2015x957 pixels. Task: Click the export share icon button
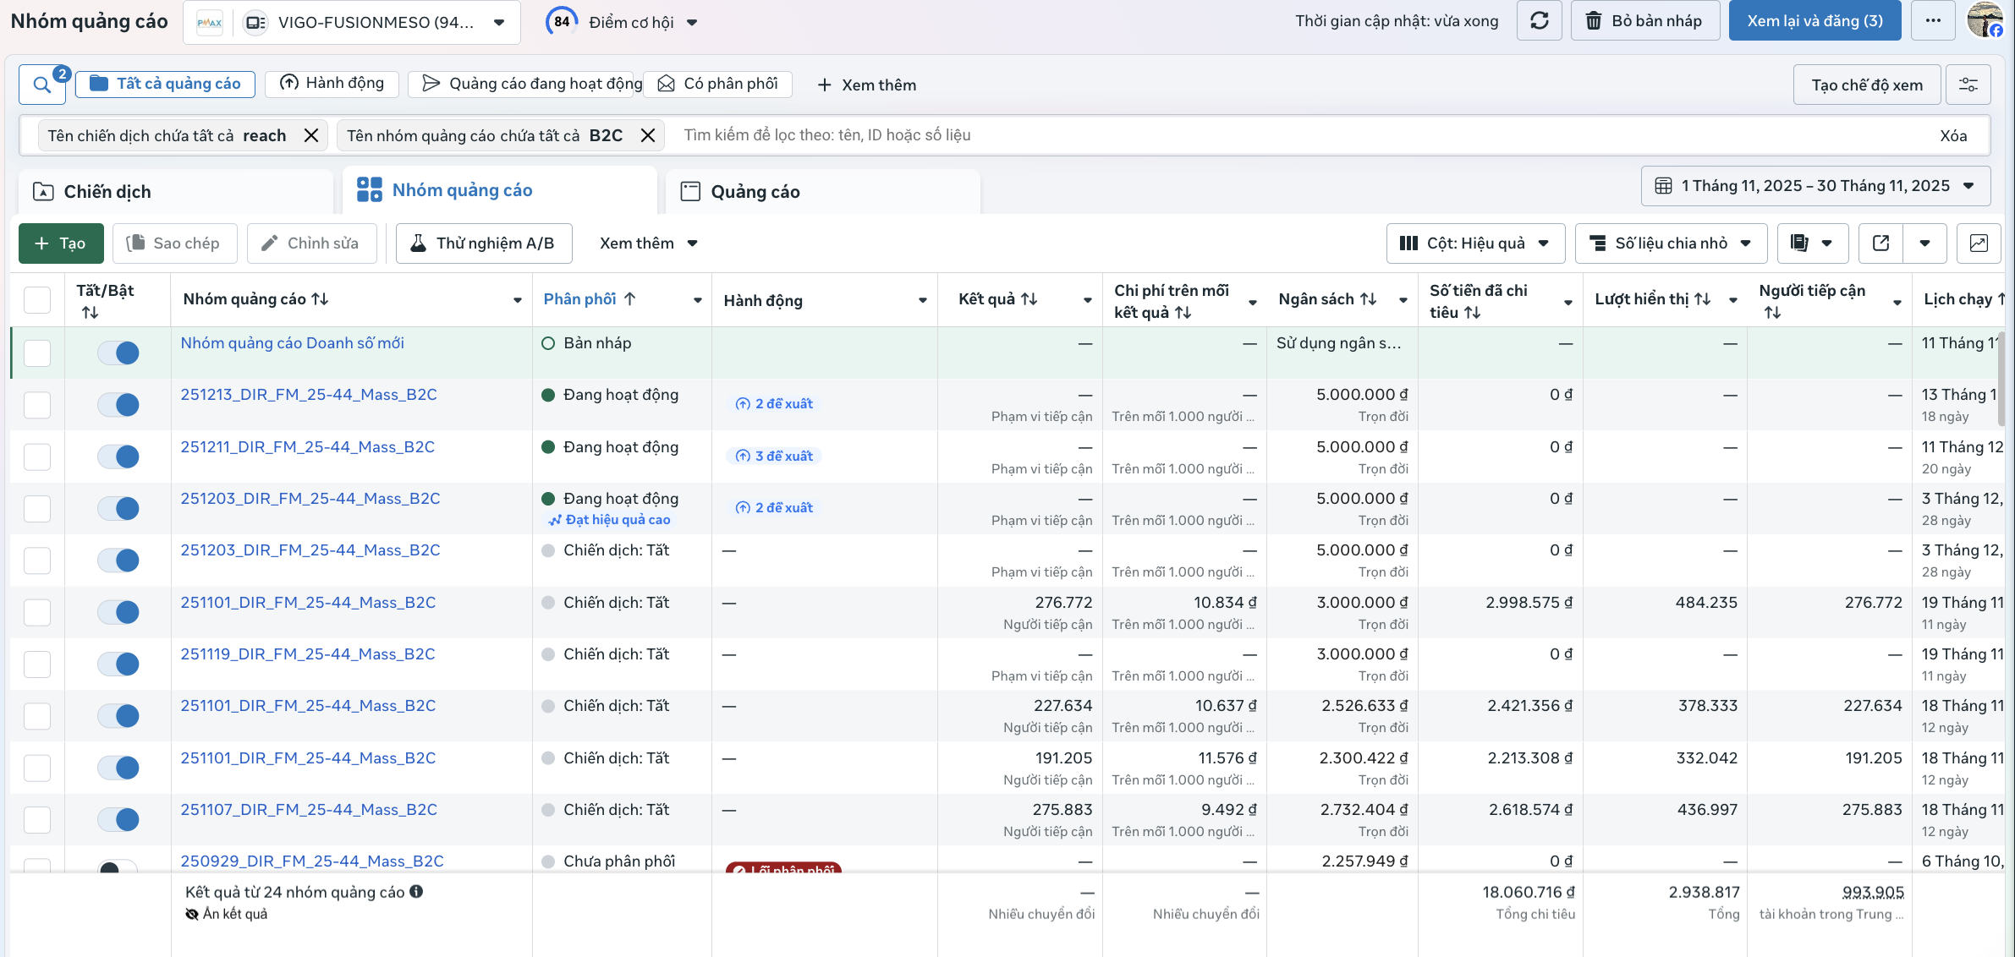pyautogui.click(x=1880, y=243)
